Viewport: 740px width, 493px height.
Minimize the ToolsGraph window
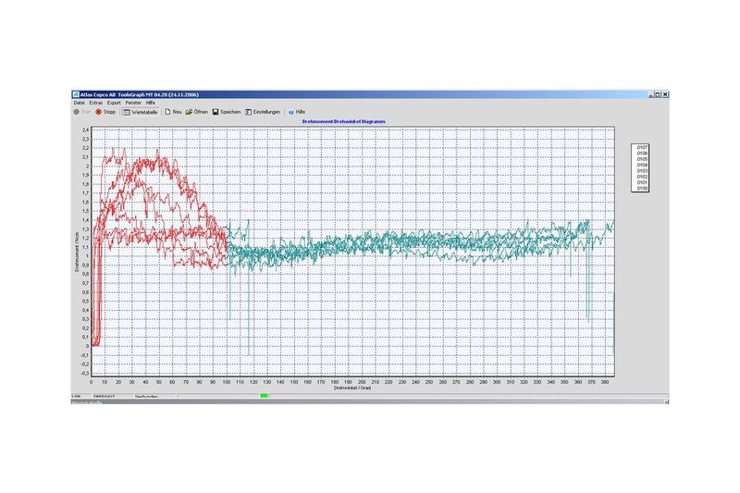(x=651, y=94)
